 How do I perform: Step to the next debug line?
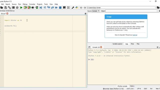pyautogui.click(x=45, y=7)
